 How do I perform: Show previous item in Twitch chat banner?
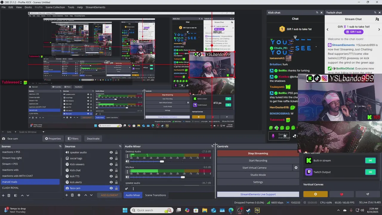click(x=327, y=29)
